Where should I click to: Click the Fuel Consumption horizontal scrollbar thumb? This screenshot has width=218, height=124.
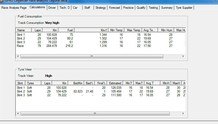(92, 56)
